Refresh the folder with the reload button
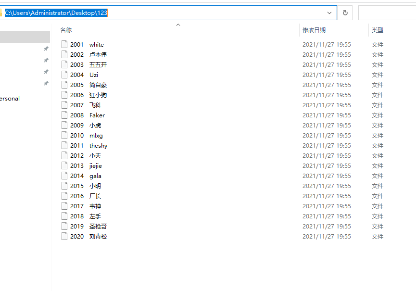The height and width of the screenshot is (291, 416). tap(345, 13)
